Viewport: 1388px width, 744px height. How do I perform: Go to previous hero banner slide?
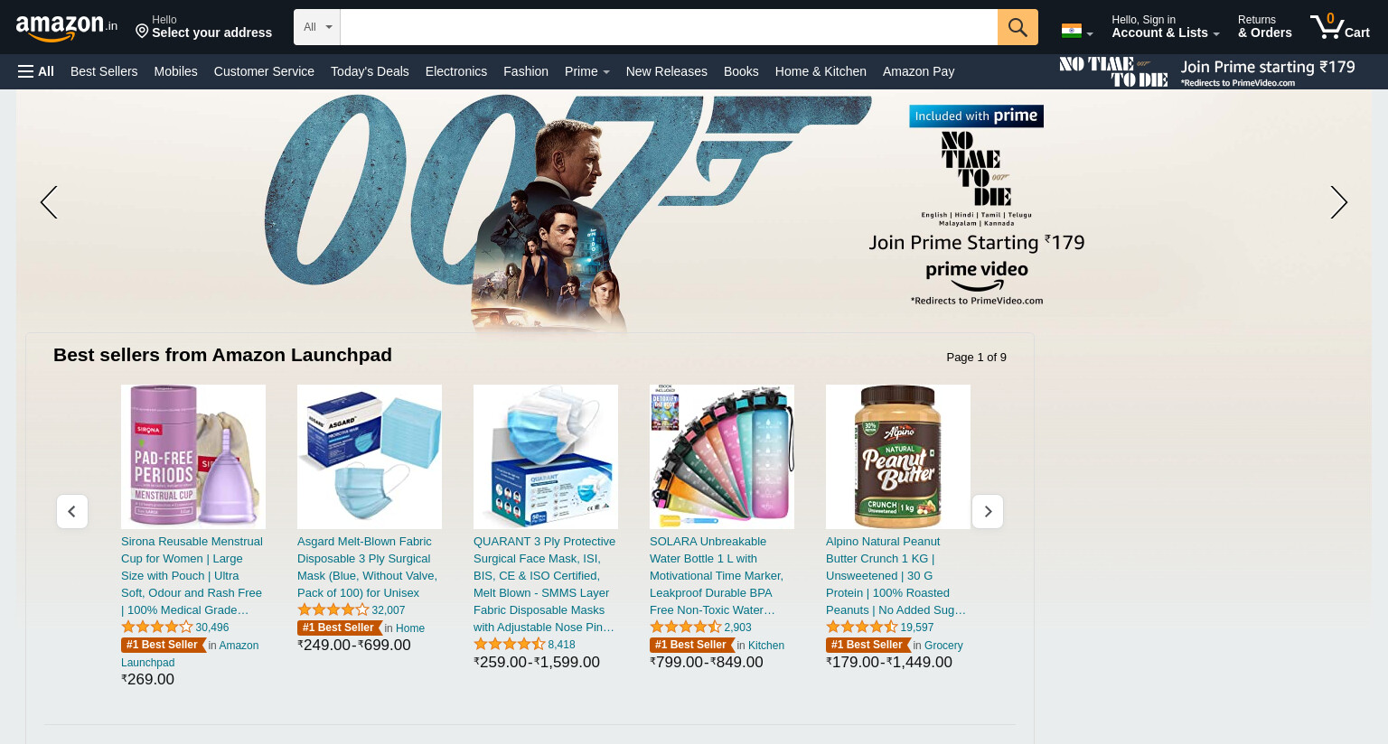click(x=49, y=202)
